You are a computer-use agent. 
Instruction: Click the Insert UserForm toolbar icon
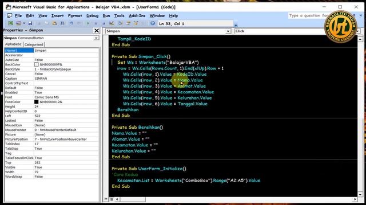(x=18, y=23)
